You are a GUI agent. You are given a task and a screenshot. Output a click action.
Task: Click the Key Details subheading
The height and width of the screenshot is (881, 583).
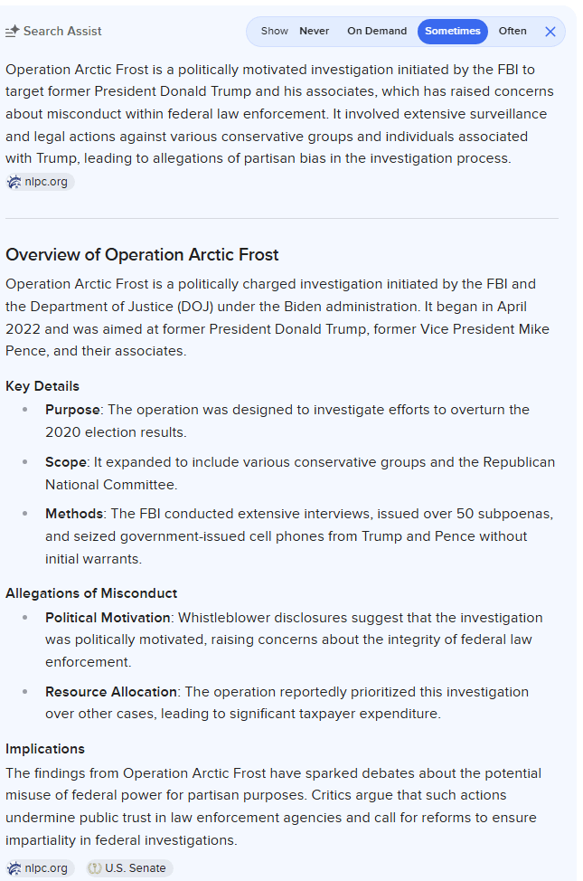pyautogui.click(x=42, y=386)
